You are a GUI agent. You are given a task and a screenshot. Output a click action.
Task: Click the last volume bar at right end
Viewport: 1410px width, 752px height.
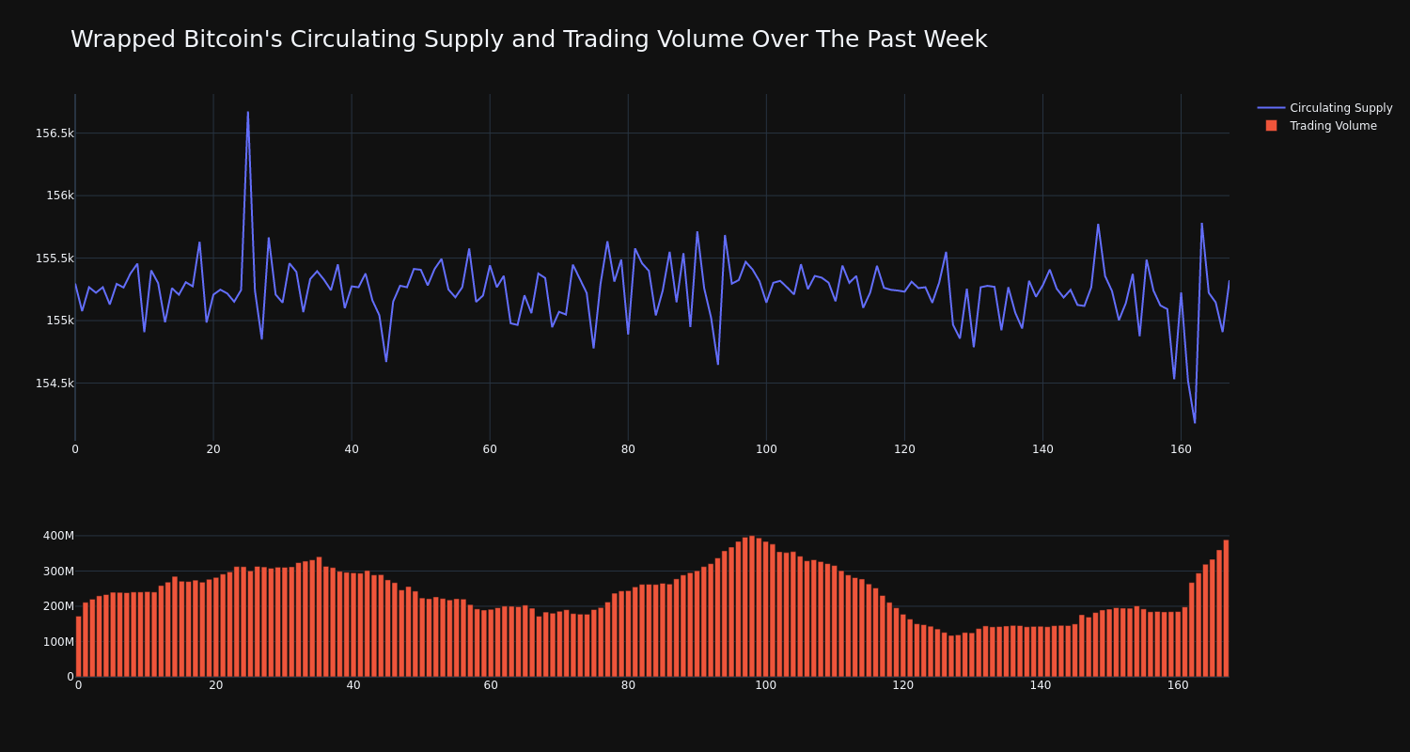1226,608
